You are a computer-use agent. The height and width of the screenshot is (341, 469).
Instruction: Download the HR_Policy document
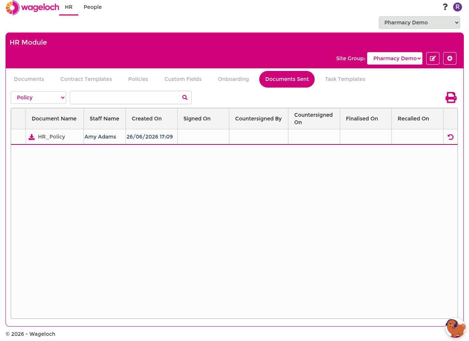32,137
